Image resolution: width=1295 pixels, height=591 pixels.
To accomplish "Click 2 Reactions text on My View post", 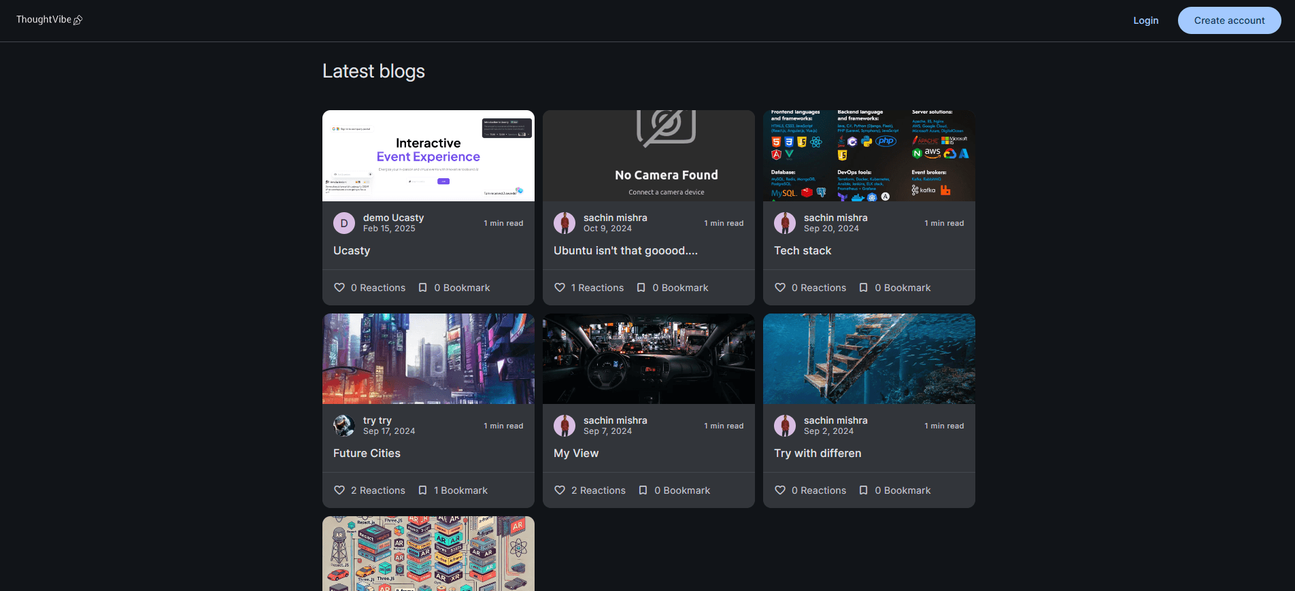I will 599,490.
